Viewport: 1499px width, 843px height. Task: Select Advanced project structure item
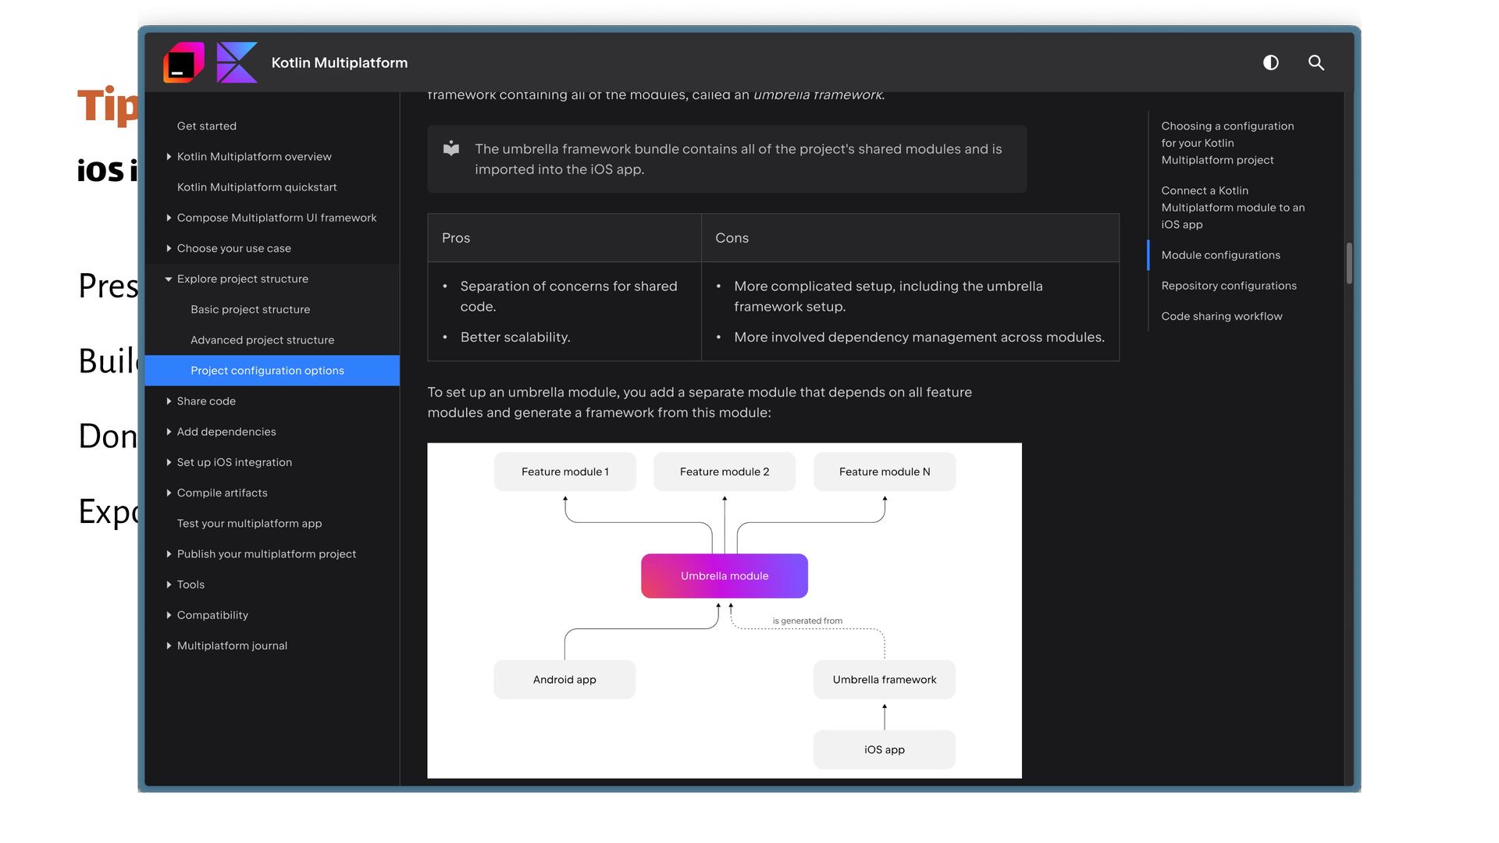click(262, 340)
